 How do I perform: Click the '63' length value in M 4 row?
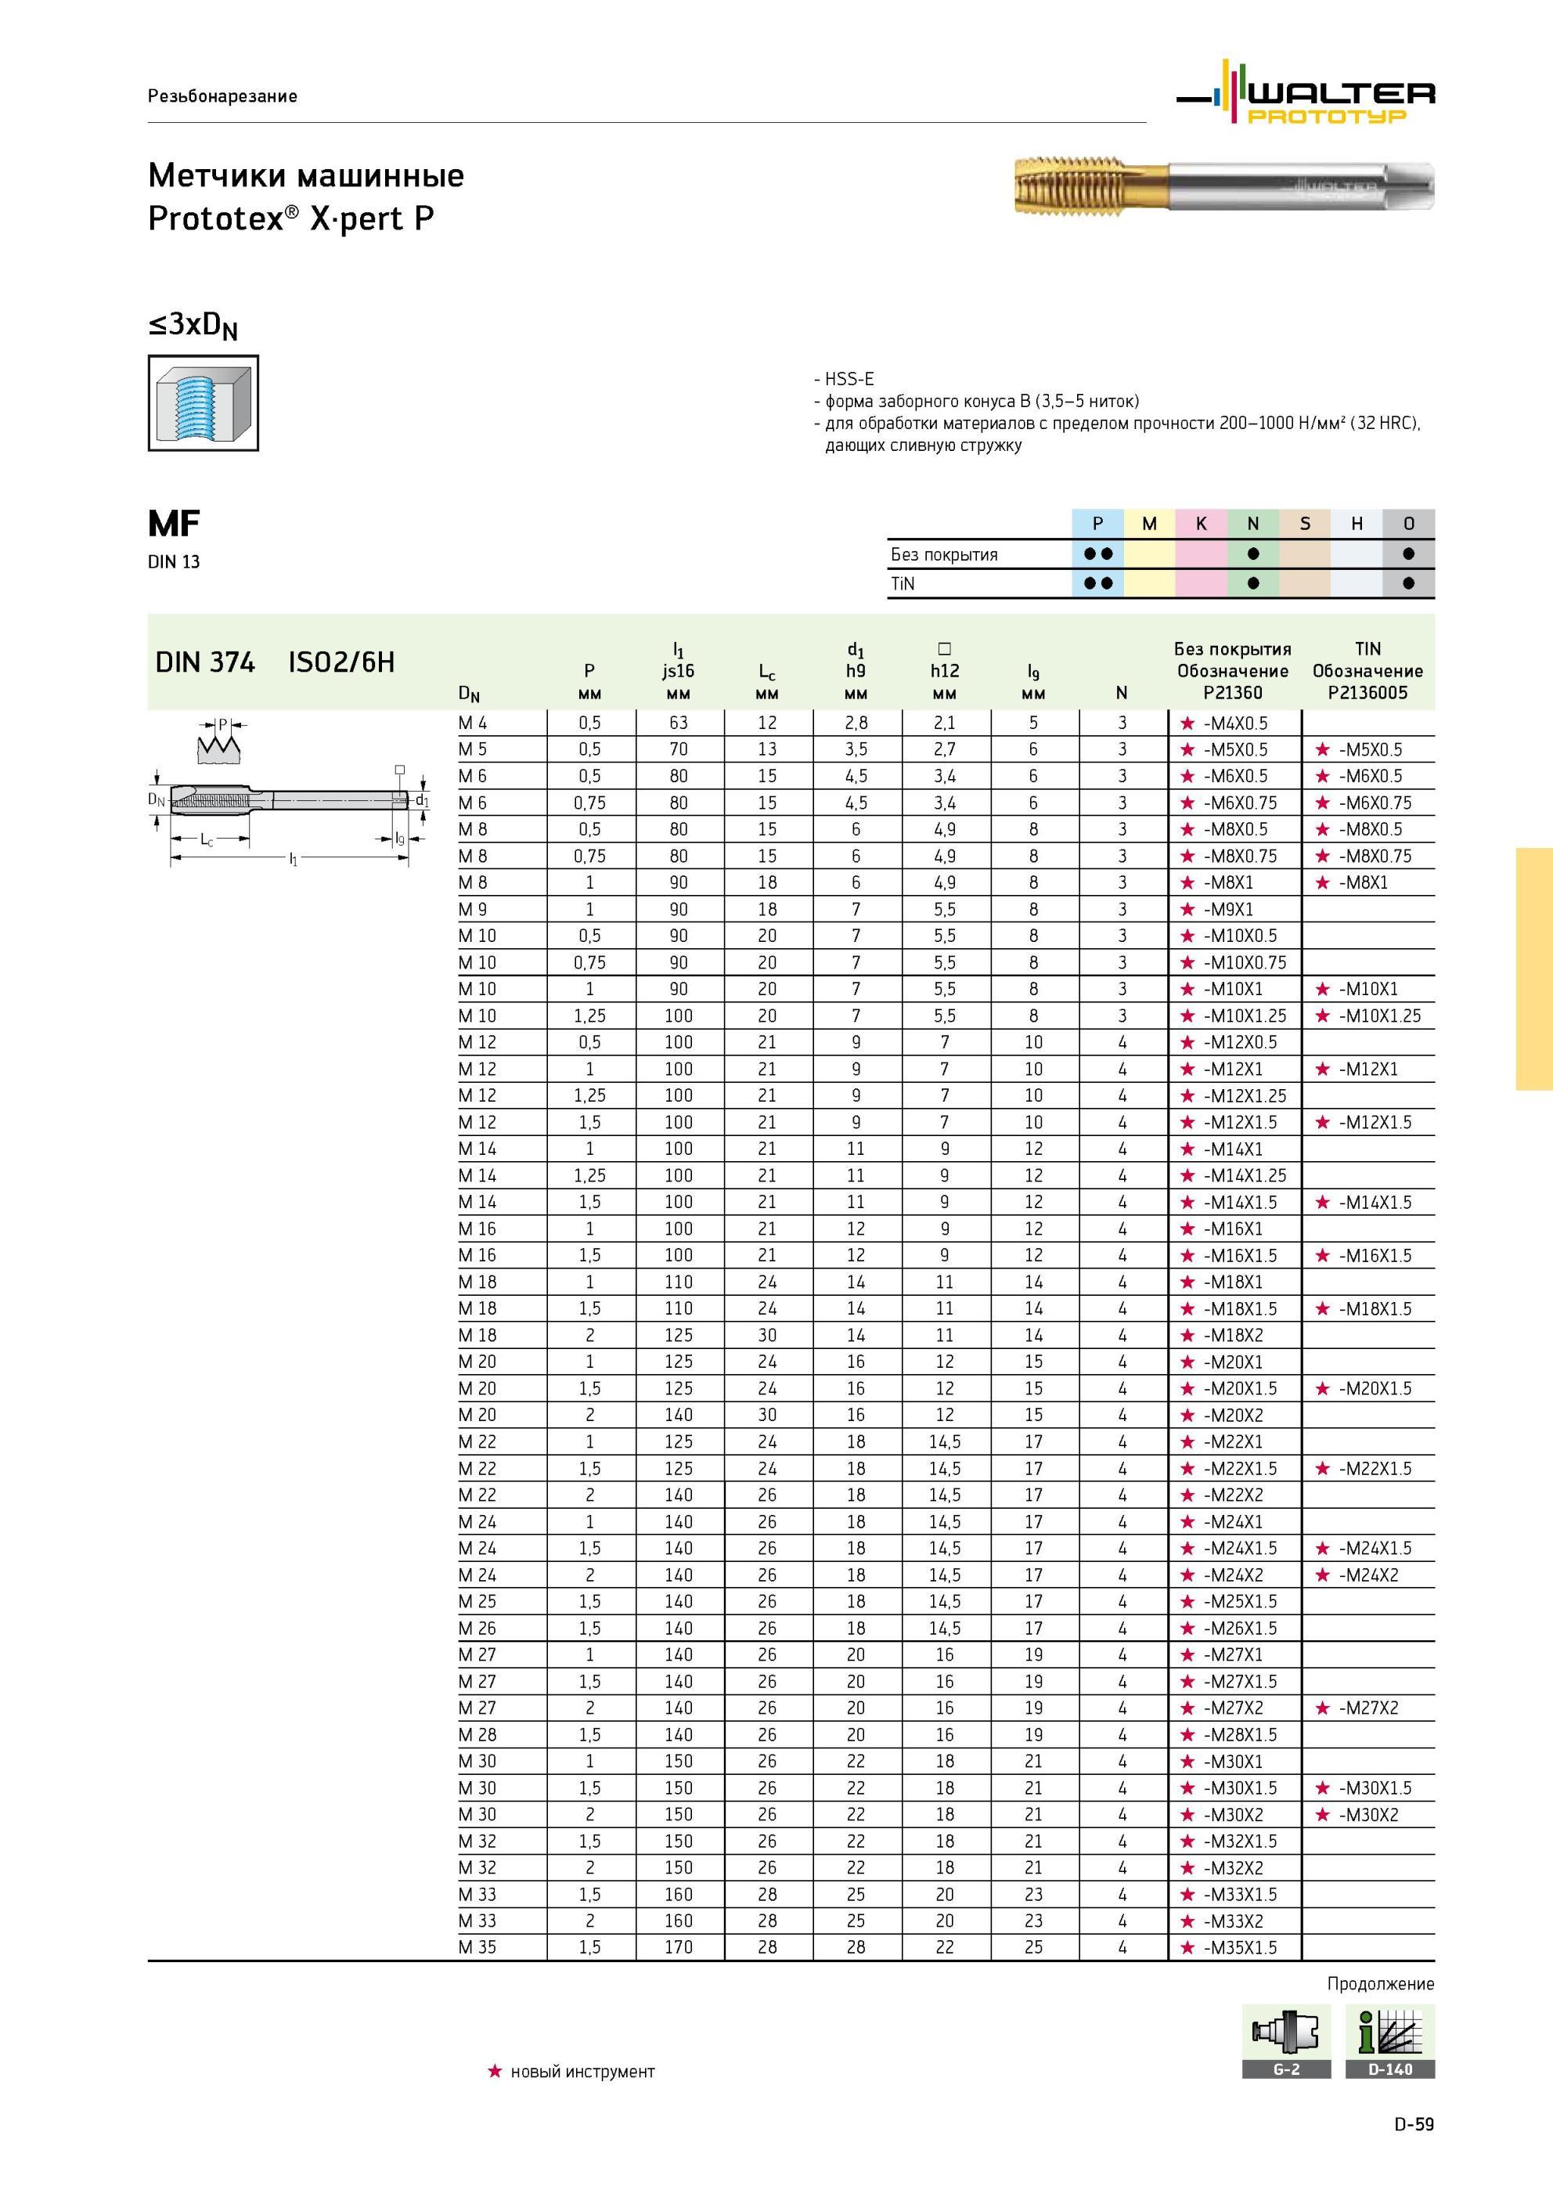coord(679,723)
